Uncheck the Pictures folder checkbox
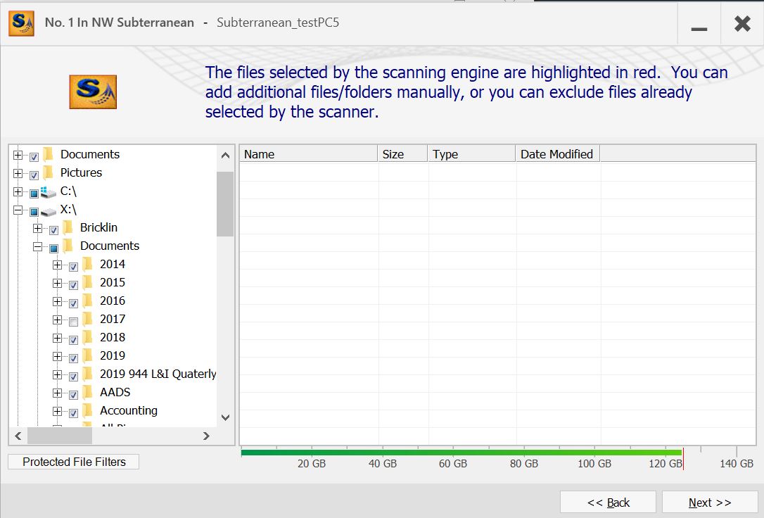 (x=34, y=175)
